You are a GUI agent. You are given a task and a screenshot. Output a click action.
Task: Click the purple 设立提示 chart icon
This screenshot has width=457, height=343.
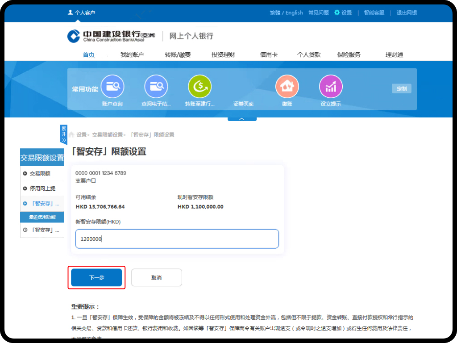[331, 87]
